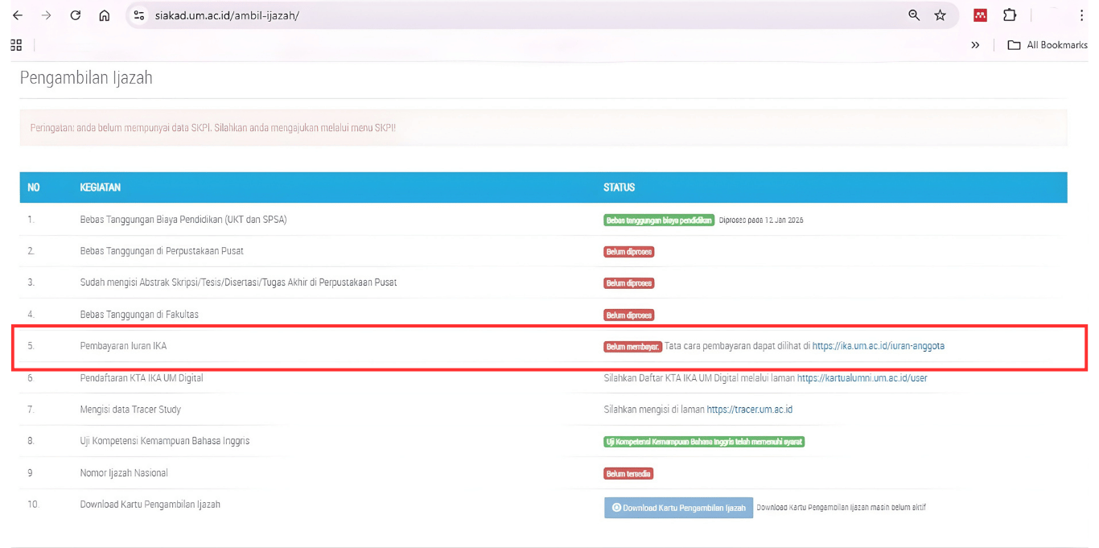Click the address bar URL siakad.um.ac.id/ambil-ijazah/
Image resolution: width=1099 pixels, height=548 pixels.
[227, 15]
